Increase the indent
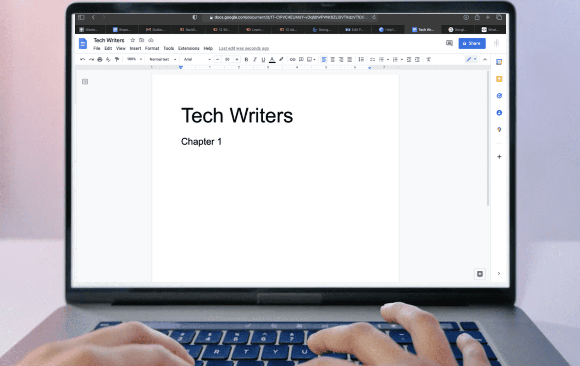 pyautogui.click(x=418, y=59)
